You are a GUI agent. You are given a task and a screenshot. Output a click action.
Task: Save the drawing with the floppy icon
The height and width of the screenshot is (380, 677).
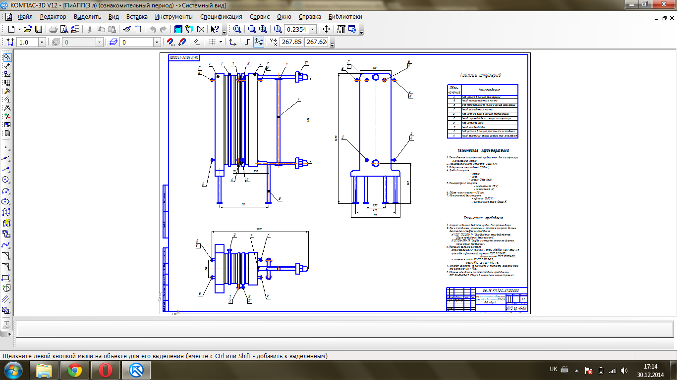click(38, 29)
